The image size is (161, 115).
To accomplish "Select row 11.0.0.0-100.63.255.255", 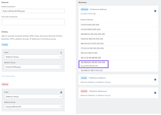I will (x=118, y=29).
